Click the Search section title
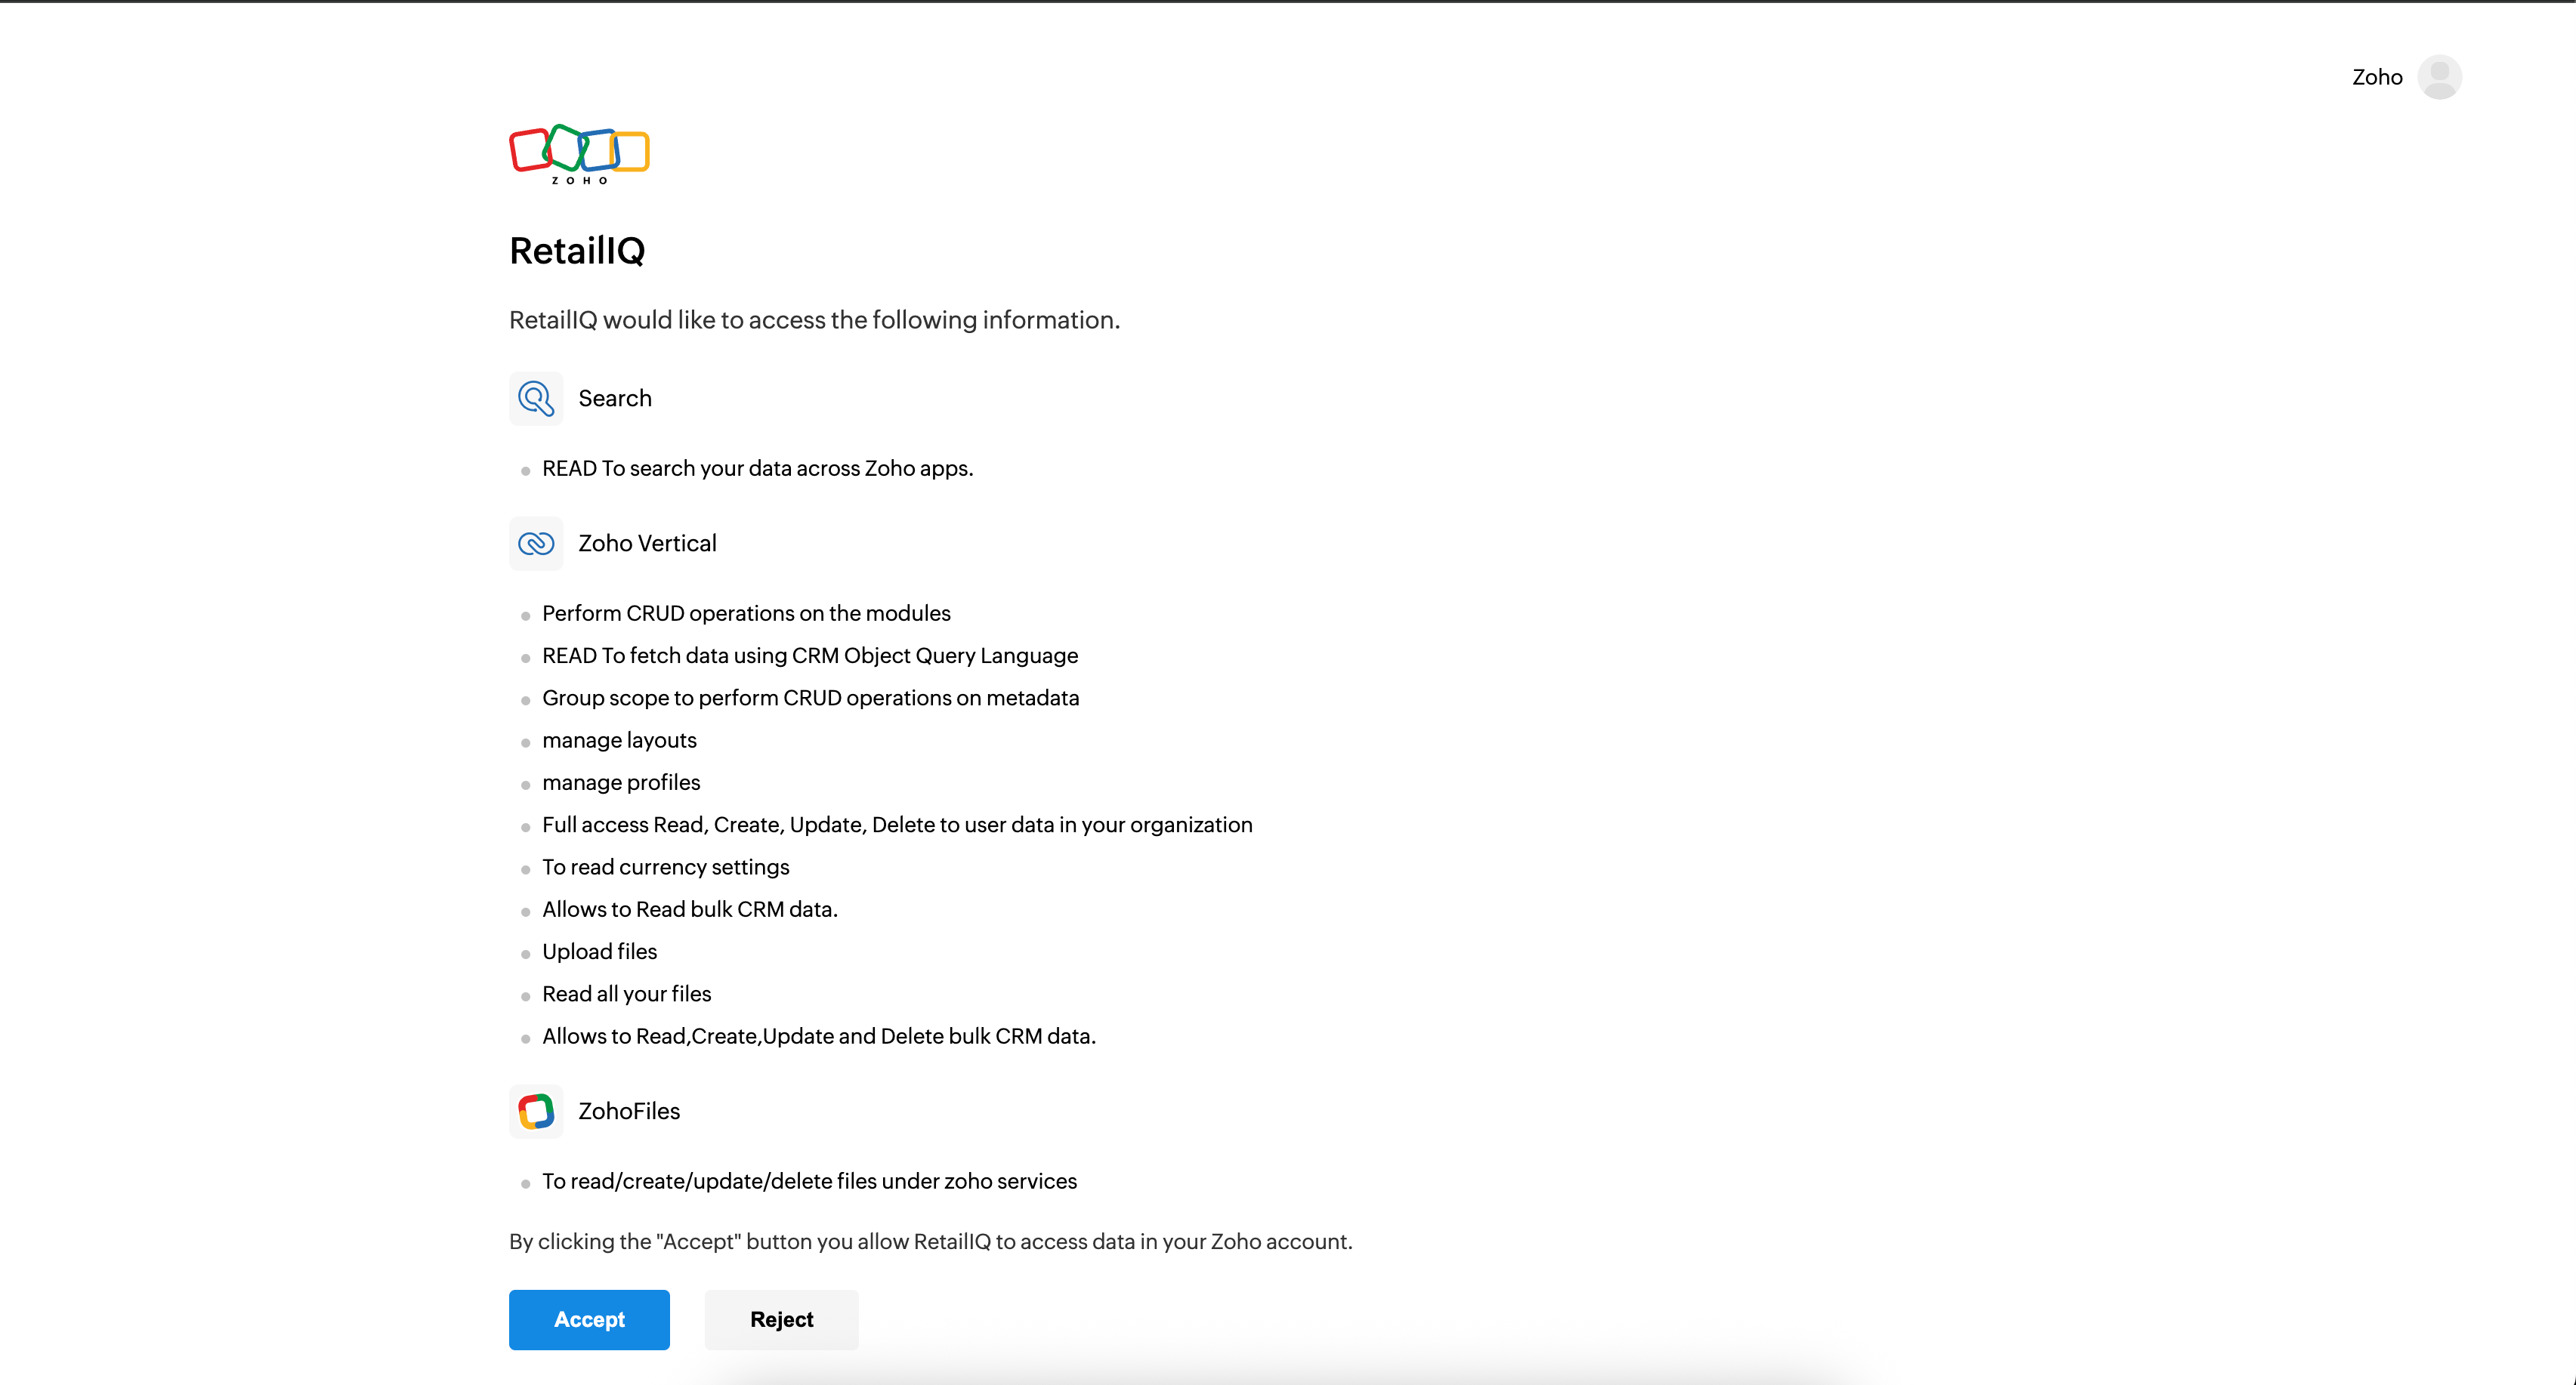 pos(615,398)
